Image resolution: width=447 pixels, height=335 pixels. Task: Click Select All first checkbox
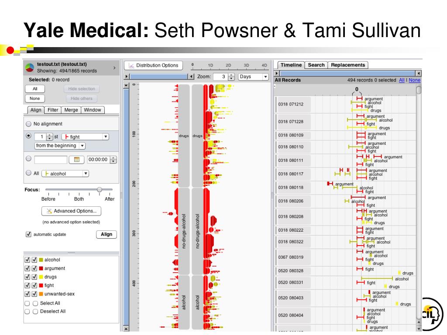point(28,304)
